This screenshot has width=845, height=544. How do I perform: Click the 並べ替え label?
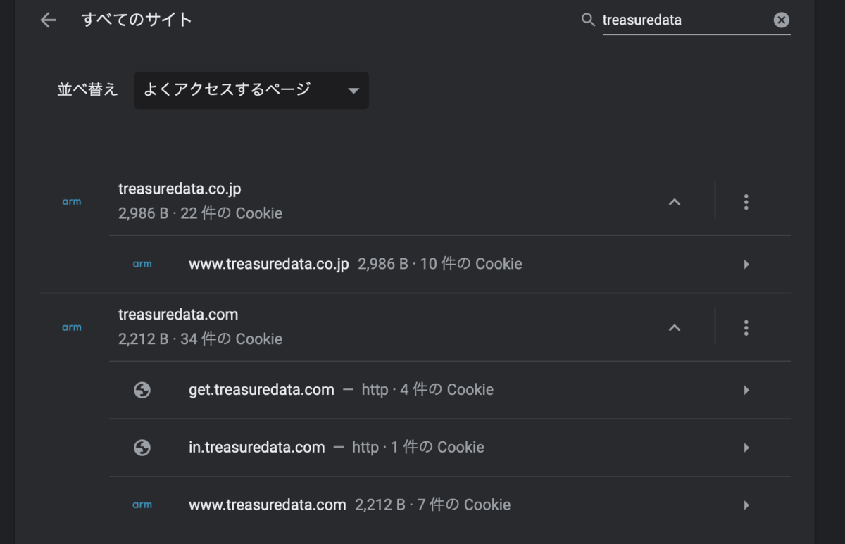point(87,90)
